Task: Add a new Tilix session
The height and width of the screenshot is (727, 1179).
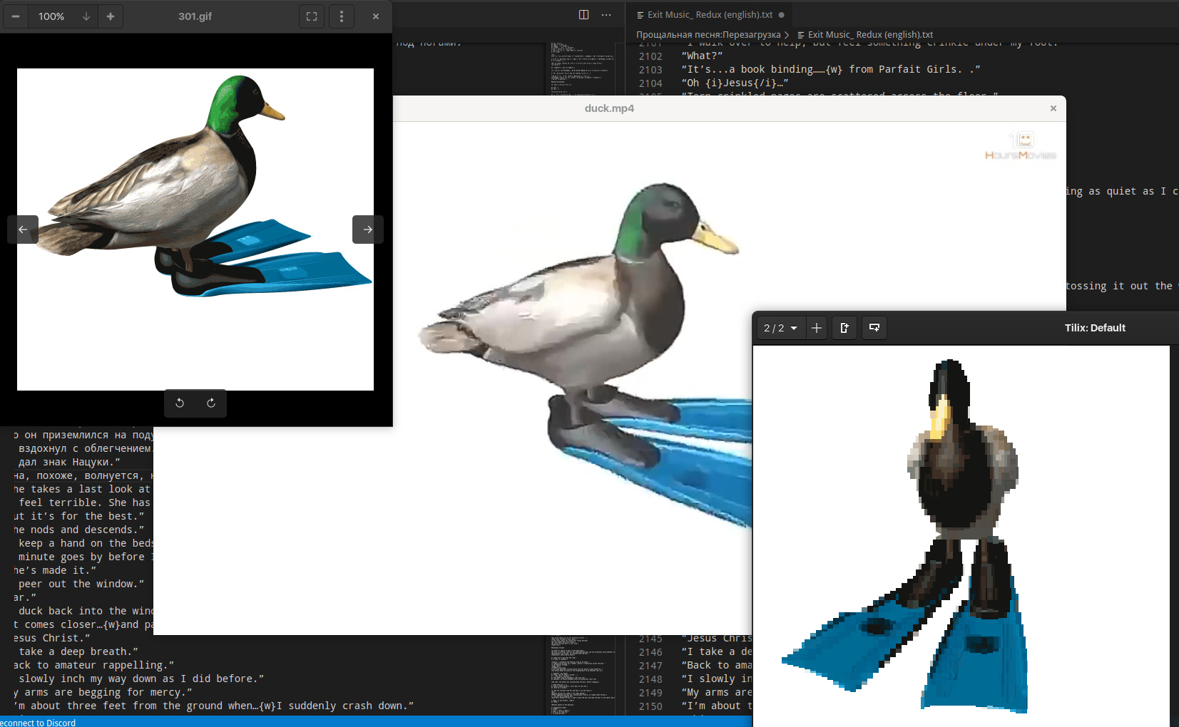Action: 817,328
